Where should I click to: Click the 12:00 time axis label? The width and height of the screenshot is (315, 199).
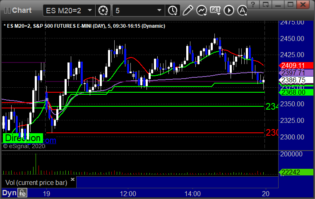(128, 194)
